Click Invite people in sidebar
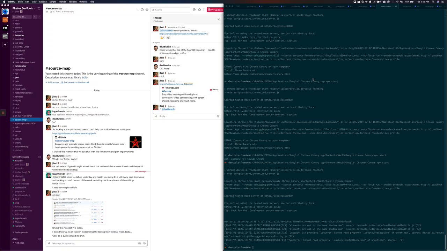The image size is (447, 251). point(21,233)
